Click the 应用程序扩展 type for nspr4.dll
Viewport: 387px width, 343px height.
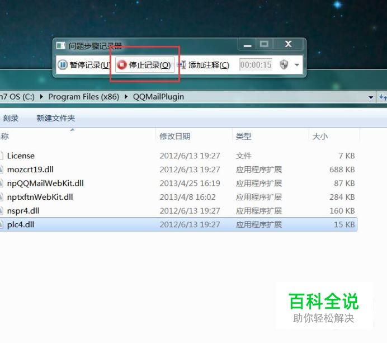pos(259,211)
